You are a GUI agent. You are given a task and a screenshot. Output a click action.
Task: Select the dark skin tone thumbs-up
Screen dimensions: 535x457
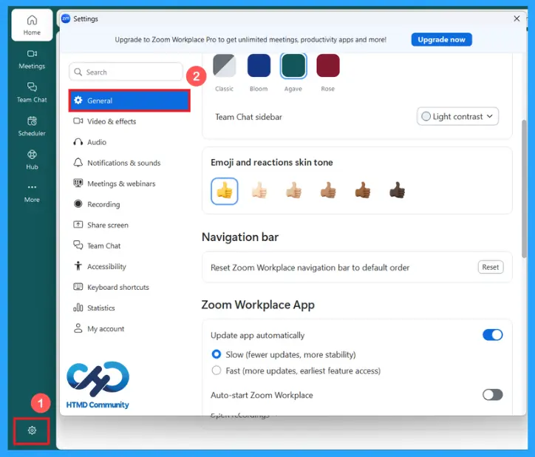pos(397,191)
